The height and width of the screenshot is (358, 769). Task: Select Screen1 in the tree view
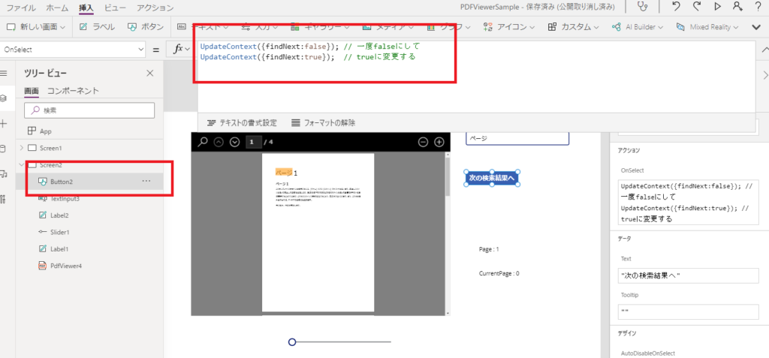coord(51,148)
